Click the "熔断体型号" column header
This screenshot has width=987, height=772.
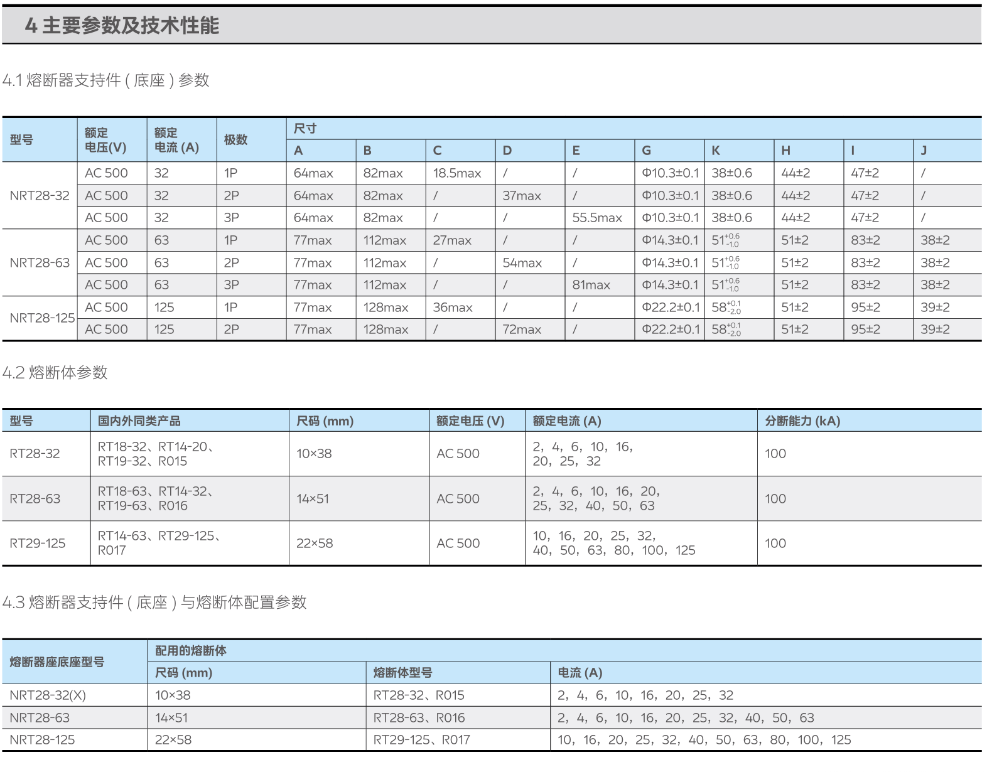(x=402, y=673)
